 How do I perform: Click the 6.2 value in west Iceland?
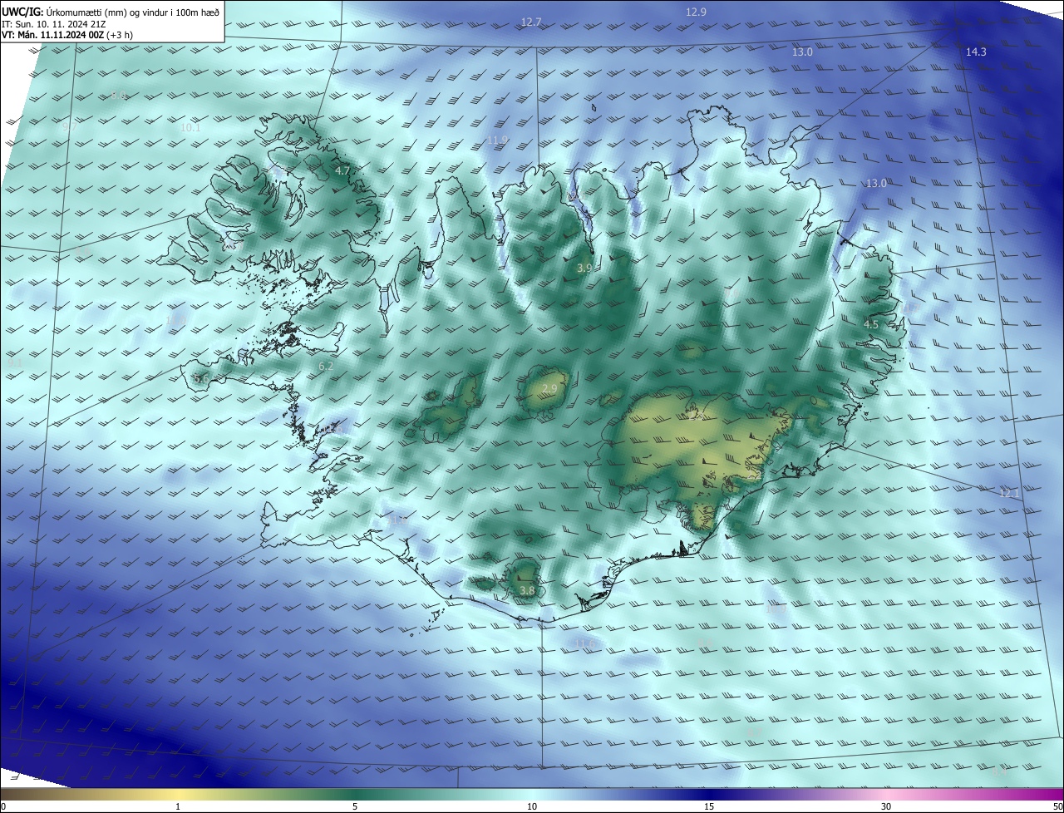click(326, 366)
